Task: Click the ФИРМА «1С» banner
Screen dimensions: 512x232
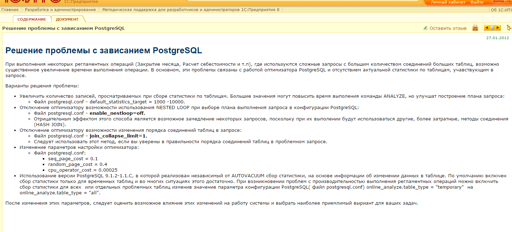Action: pyautogui.click(x=502, y=2)
